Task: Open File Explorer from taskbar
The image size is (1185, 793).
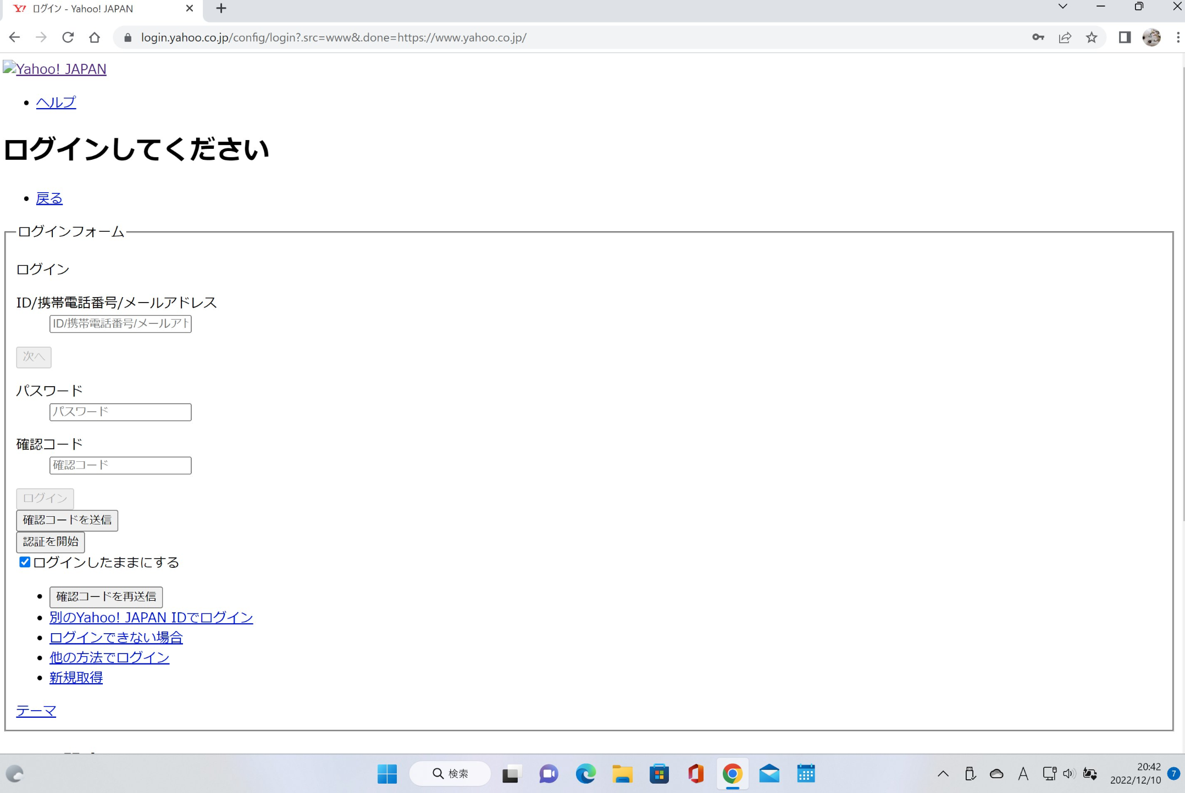Action: point(622,774)
